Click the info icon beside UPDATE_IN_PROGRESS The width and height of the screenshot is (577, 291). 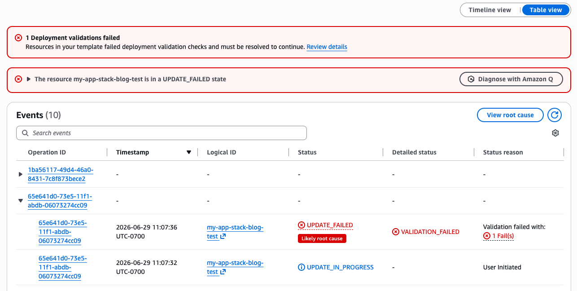(302, 267)
